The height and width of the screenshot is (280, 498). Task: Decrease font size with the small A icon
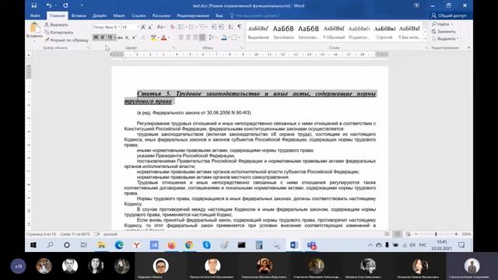tap(150, 27)
